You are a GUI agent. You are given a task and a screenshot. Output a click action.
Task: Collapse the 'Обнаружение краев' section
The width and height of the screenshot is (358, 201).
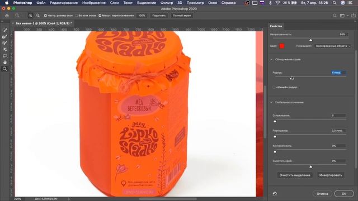(x=271, y=60)
